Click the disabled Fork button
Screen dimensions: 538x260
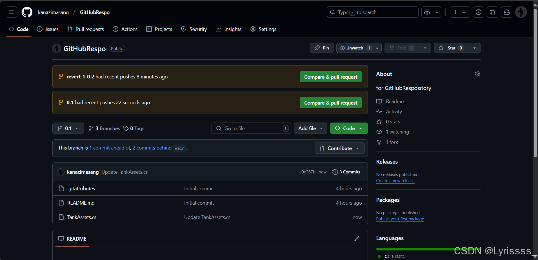coord(402,48)
